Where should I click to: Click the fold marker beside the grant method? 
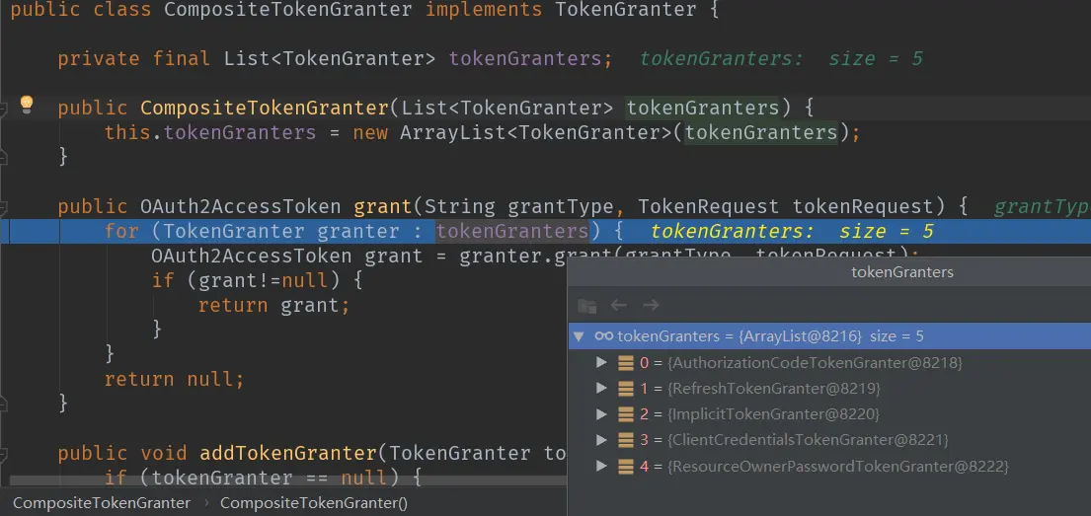point(4,206)
